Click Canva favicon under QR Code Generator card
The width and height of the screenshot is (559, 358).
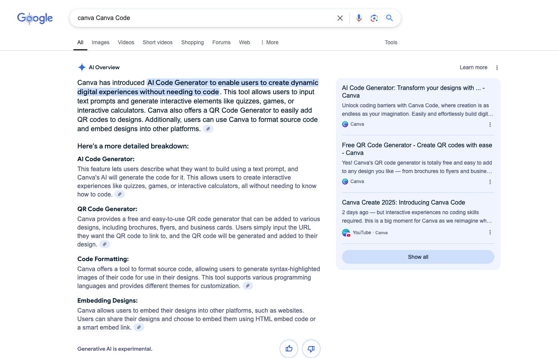(x=345, y=181)
